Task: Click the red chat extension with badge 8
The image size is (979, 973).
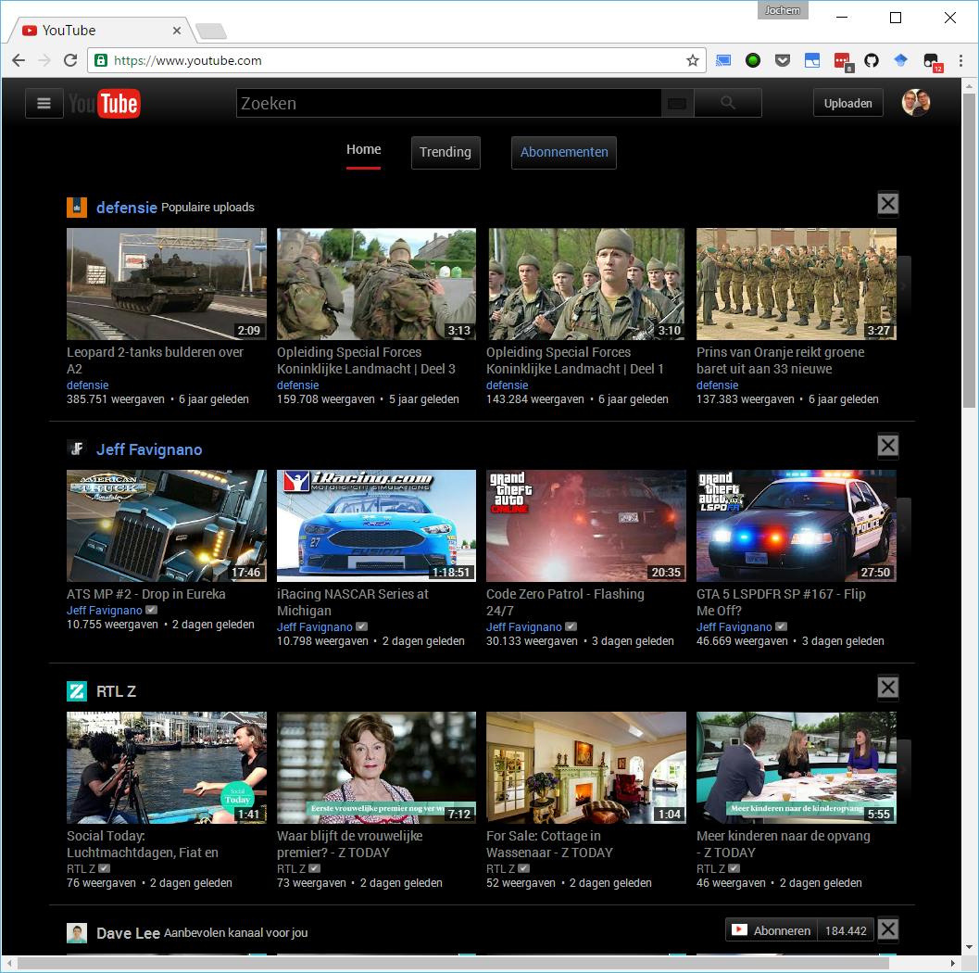Action: pyautogui.click(x=843, y=62)
